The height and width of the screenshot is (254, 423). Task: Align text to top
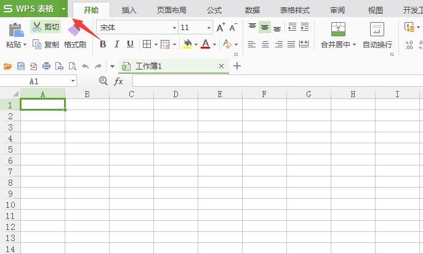point(252,26)
